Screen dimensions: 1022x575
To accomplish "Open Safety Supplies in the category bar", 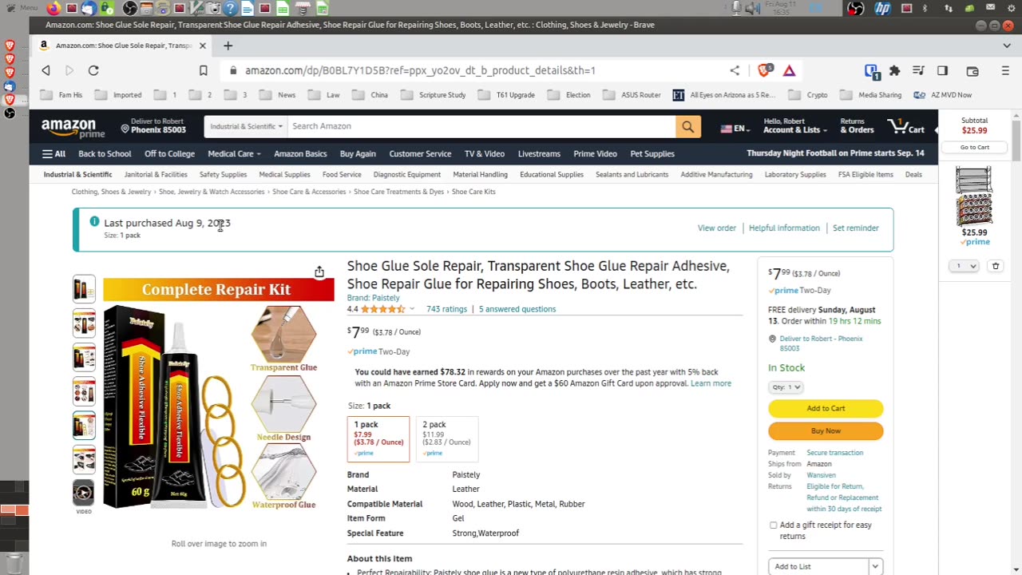I will [223, 174].
